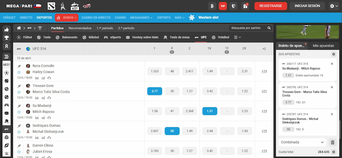
Task: Switch to Recomendados tab
Action: point(80,28)
